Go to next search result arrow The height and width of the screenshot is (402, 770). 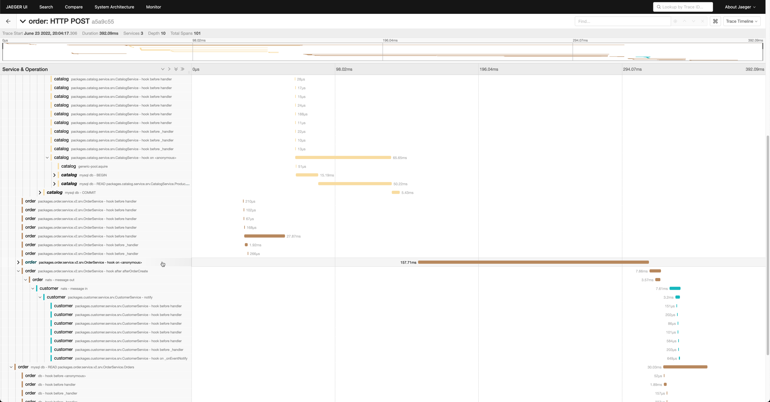tap(693, 21)
